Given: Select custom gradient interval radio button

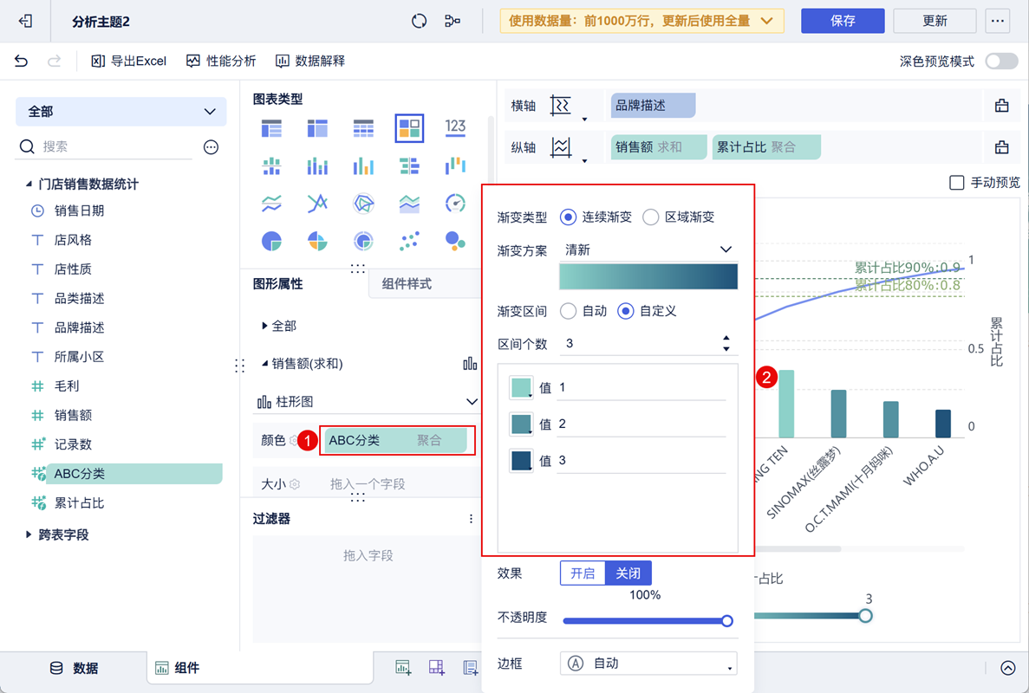Looking at the screenshot, I should pyautogui.click(x=625, y=311).
